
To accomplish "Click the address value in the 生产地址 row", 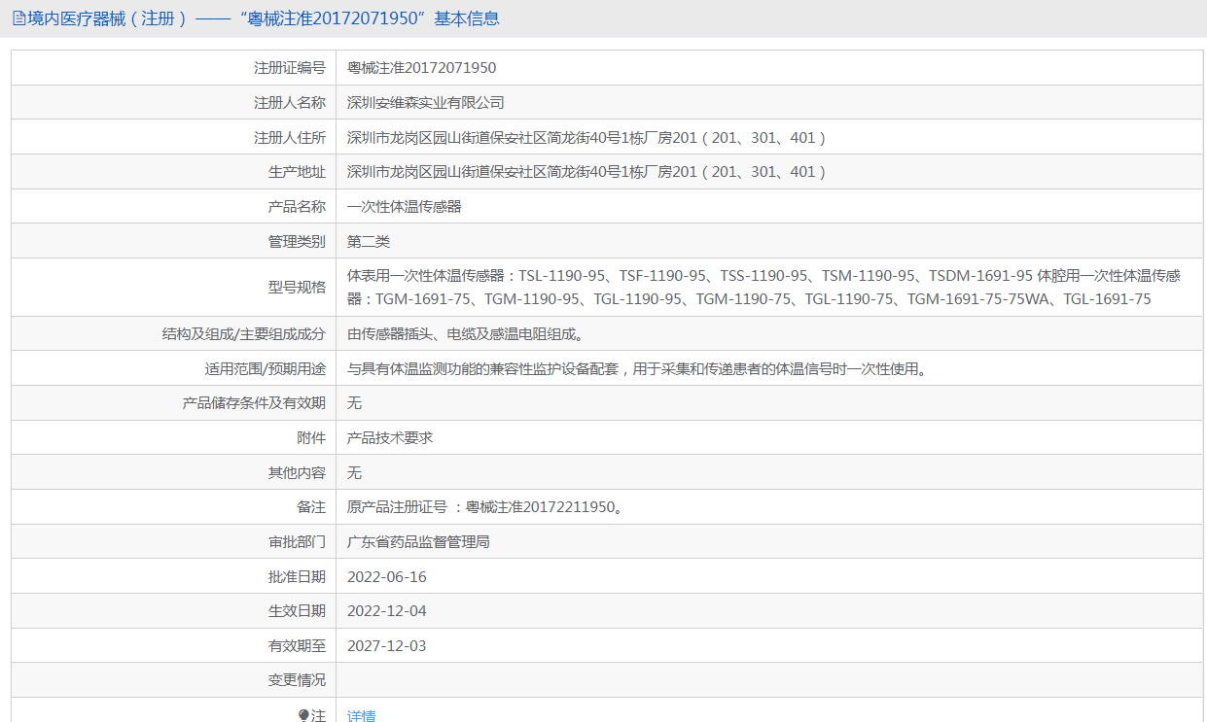I will [586, 172].
